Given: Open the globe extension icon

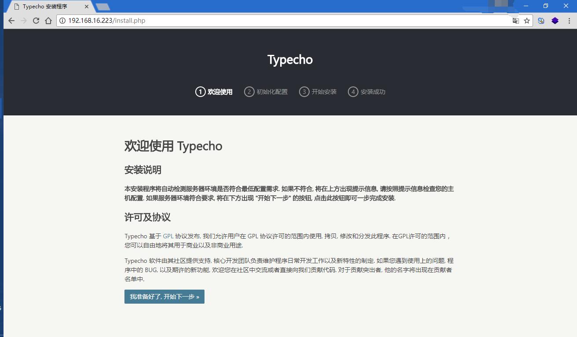Looking at the screenshot, I should point(541,21).
